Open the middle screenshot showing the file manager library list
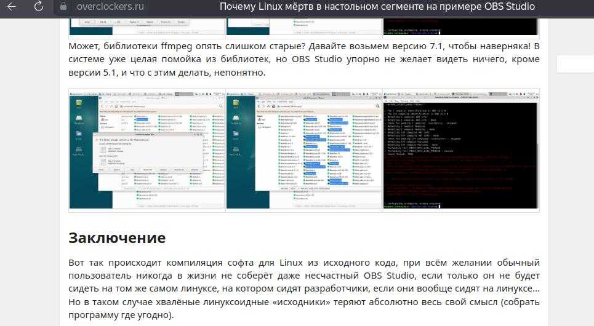This screenshot has height=326, width=594. (x=304, y=150)
